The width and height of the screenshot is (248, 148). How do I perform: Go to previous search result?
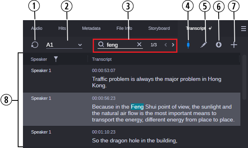click(x=166, y=45)
